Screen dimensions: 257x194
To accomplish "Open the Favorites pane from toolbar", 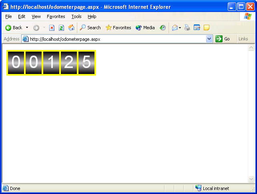I will (x=118, y=28).
